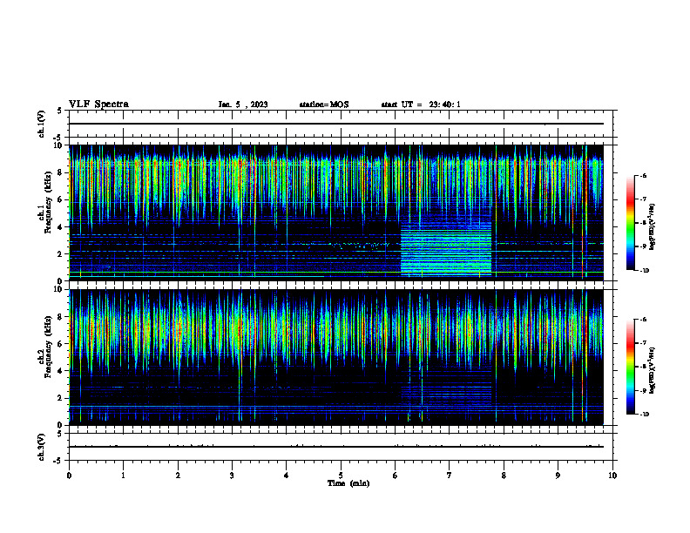Click the ch.1 color scale bar
The width and height of the screenshot is (690, 533).
(x=630, y=223)
